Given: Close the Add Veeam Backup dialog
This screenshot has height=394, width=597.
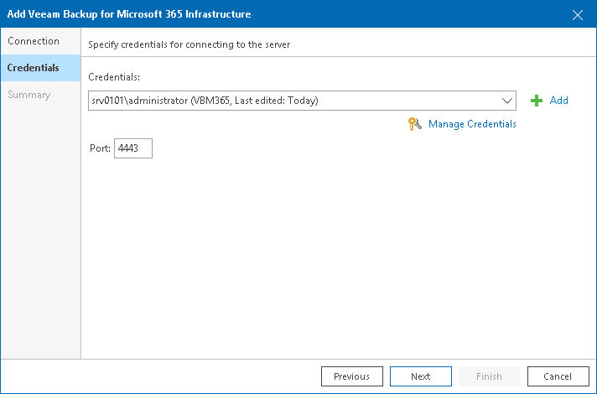Looking at the screenshot, I should click(578, 15).
